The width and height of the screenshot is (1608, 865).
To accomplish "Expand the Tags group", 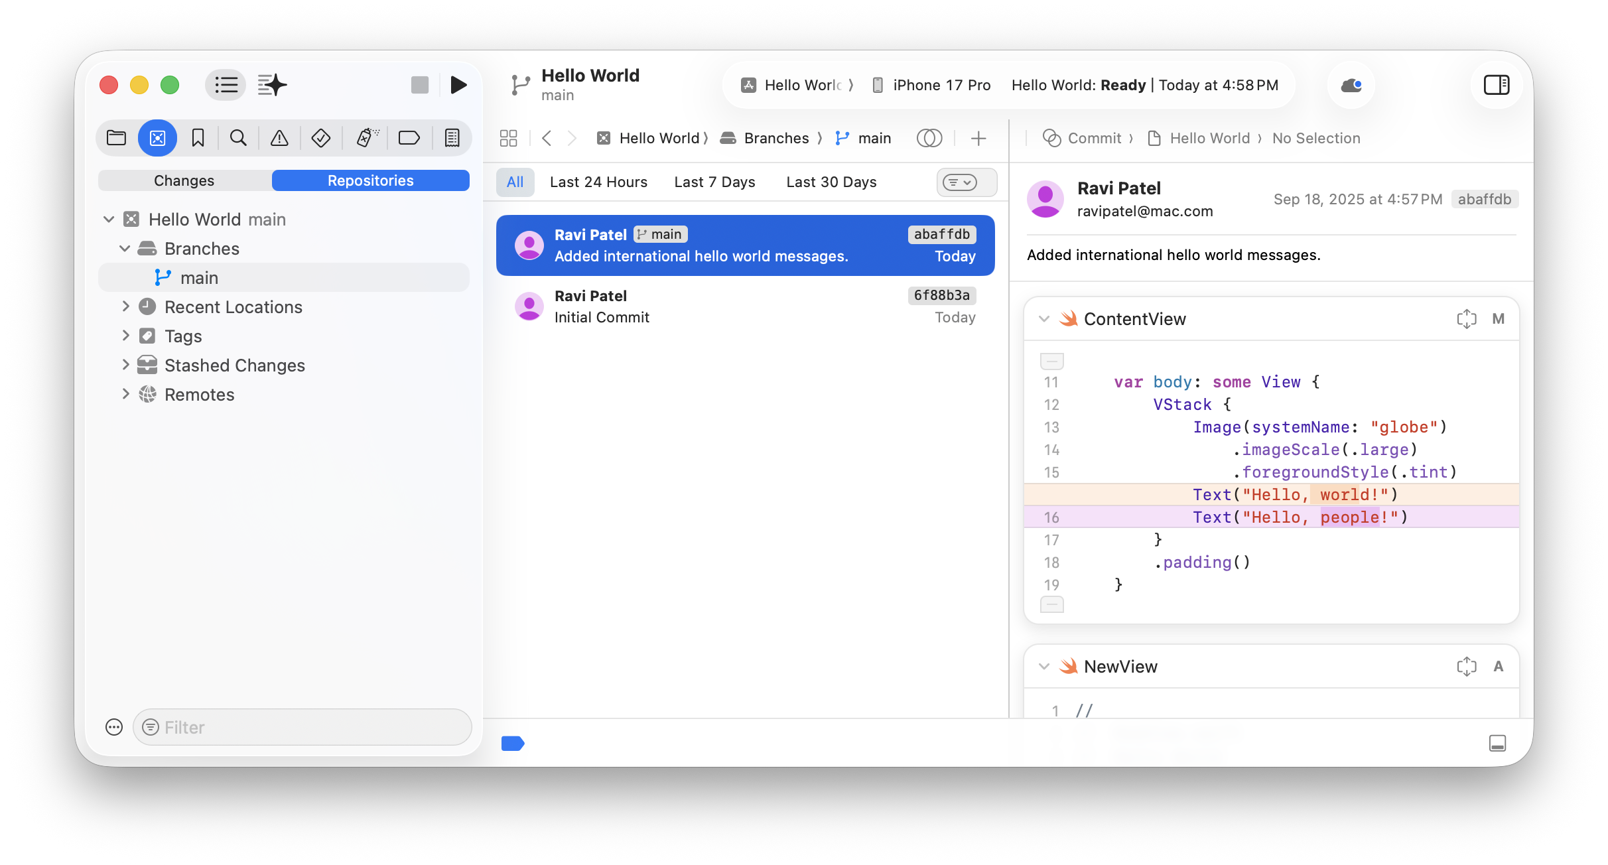I will 125,336.
